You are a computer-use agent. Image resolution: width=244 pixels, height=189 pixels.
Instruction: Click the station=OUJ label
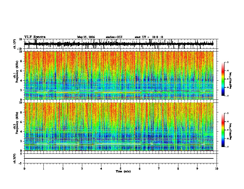coord(114,37)
